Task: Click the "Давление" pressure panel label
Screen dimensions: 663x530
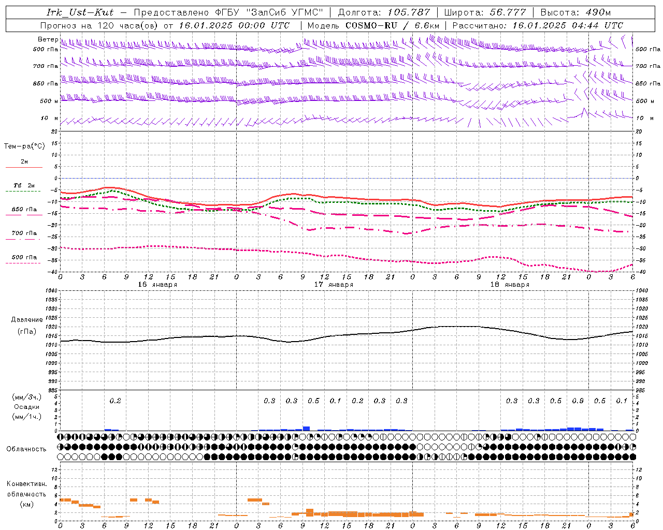Action: point(27,320)
